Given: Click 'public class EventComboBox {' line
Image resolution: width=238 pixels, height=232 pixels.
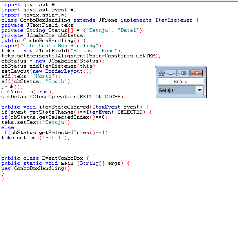Looking at the screenshot, I should (x=45, y=158).
